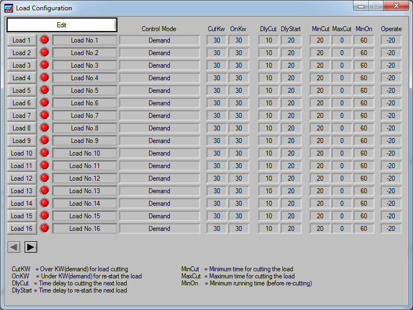Image resolution: width=413 pixels, height=310 pixels.
Task: Open Control Mode field for Load 1
Action: pyautogui.click(x=160, y=40)
